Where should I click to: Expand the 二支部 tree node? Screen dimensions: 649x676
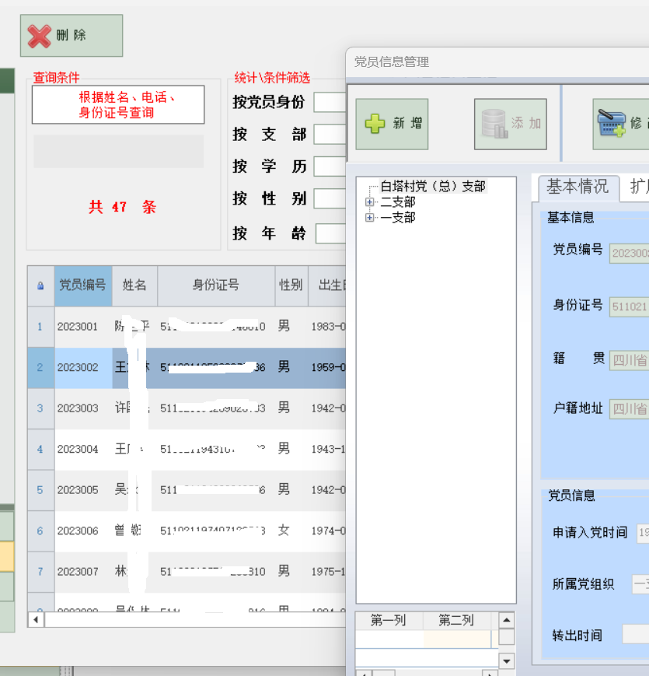point(370,202)
